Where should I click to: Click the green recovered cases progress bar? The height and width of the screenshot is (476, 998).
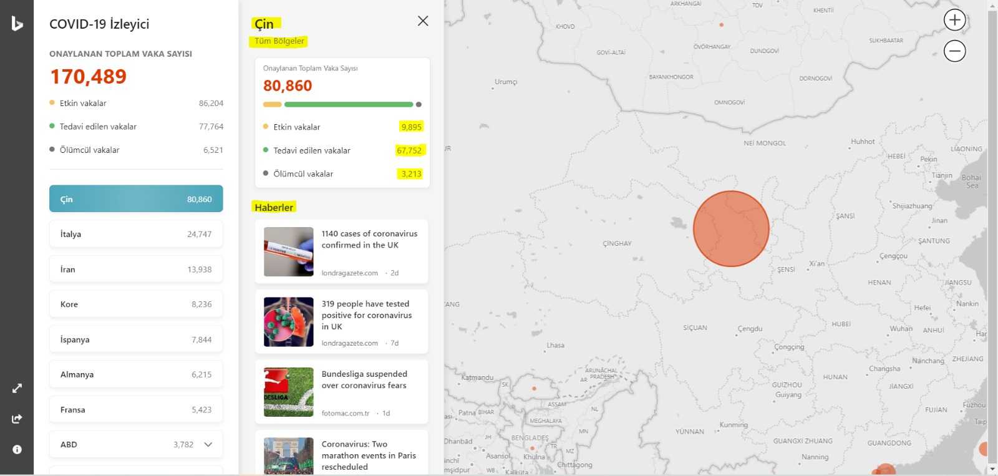[349, 104]
